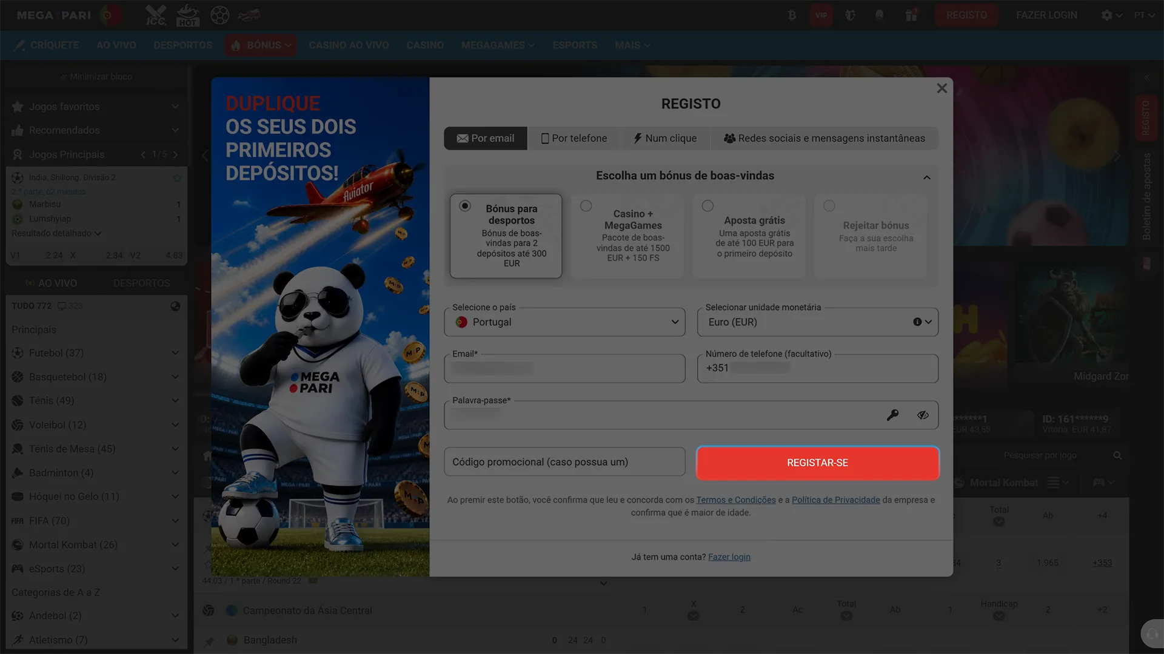1164x654 pixels.
Task: Click the Fazer login link in dialog
Action: pyautogui.click(x=729, y=557)
